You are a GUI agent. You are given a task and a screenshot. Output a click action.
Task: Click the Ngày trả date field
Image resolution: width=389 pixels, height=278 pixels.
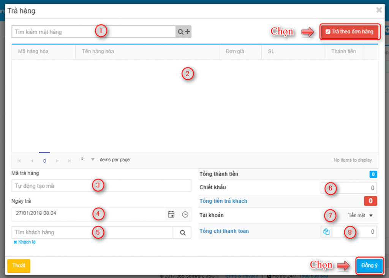coord(88,214)
